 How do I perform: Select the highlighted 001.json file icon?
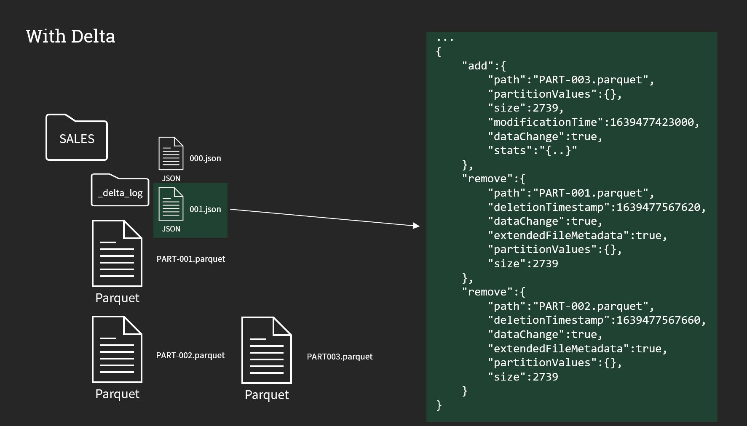coord(171,204)
